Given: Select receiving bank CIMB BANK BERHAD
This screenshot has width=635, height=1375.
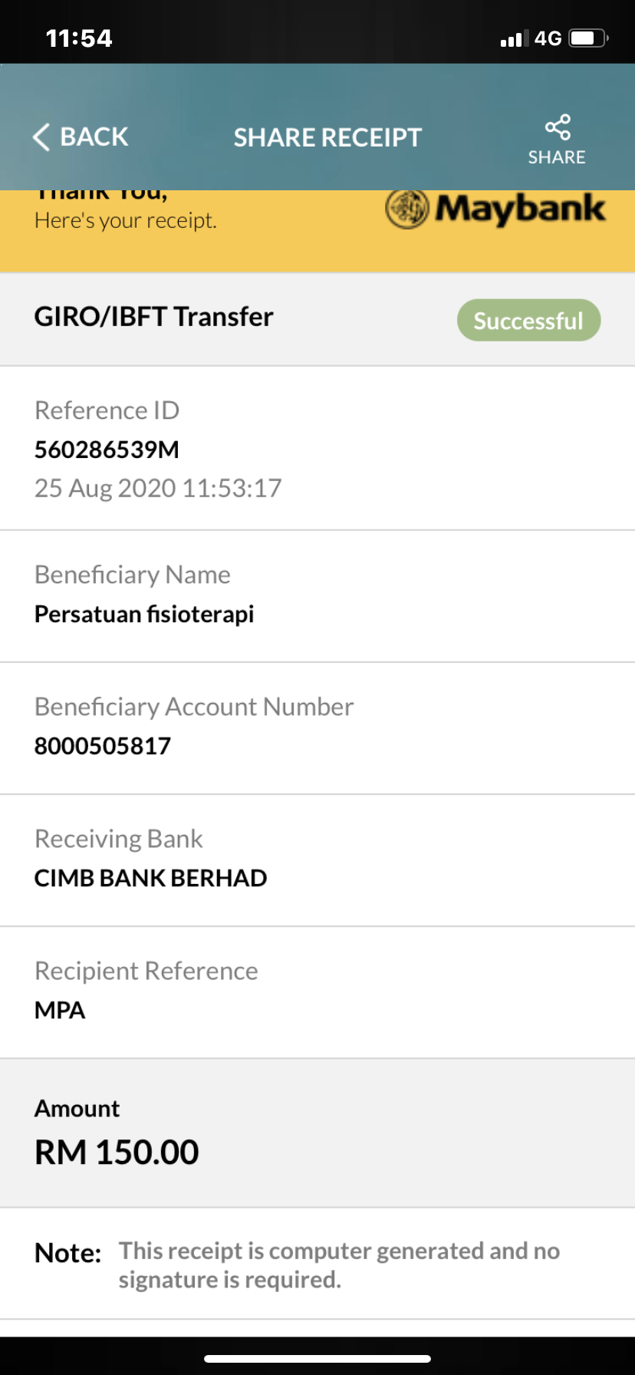Looking at the screenshot, I should [150, 878].
